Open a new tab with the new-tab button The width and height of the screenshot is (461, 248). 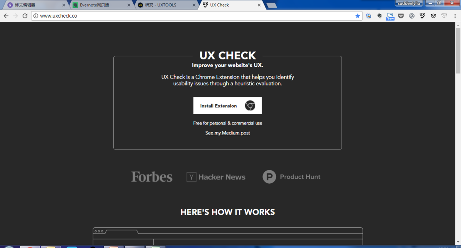point(272,5)
